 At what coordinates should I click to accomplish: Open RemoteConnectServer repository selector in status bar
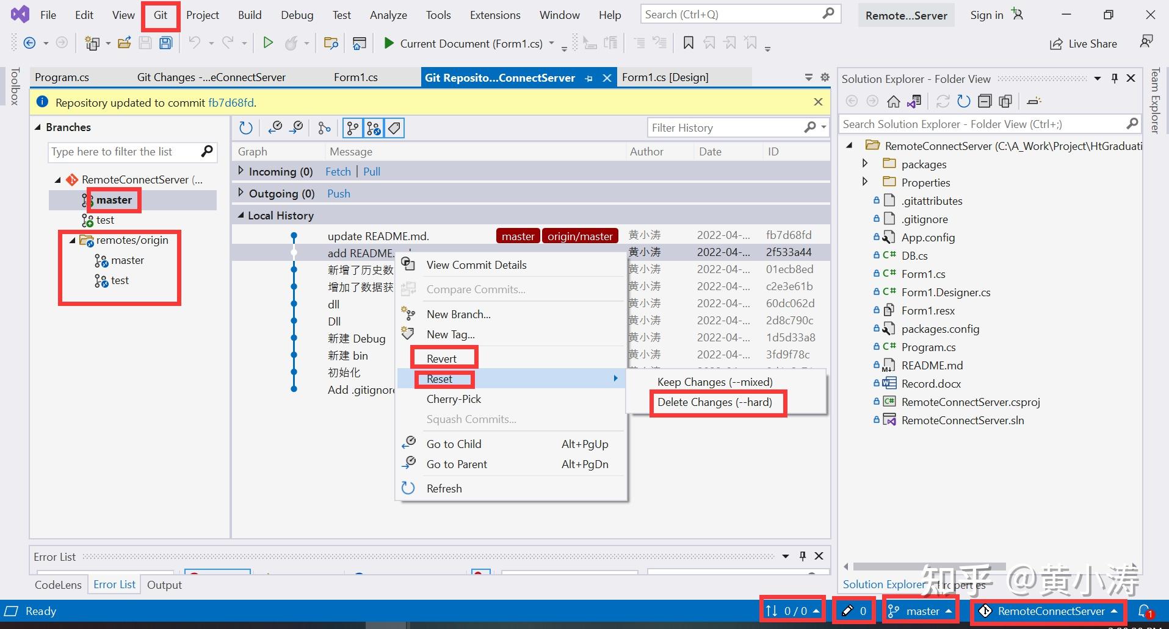(1048, 611)
